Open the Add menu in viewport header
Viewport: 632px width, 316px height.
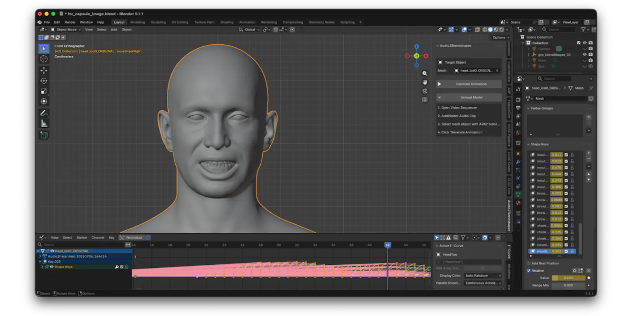click(x=114, y=30)
